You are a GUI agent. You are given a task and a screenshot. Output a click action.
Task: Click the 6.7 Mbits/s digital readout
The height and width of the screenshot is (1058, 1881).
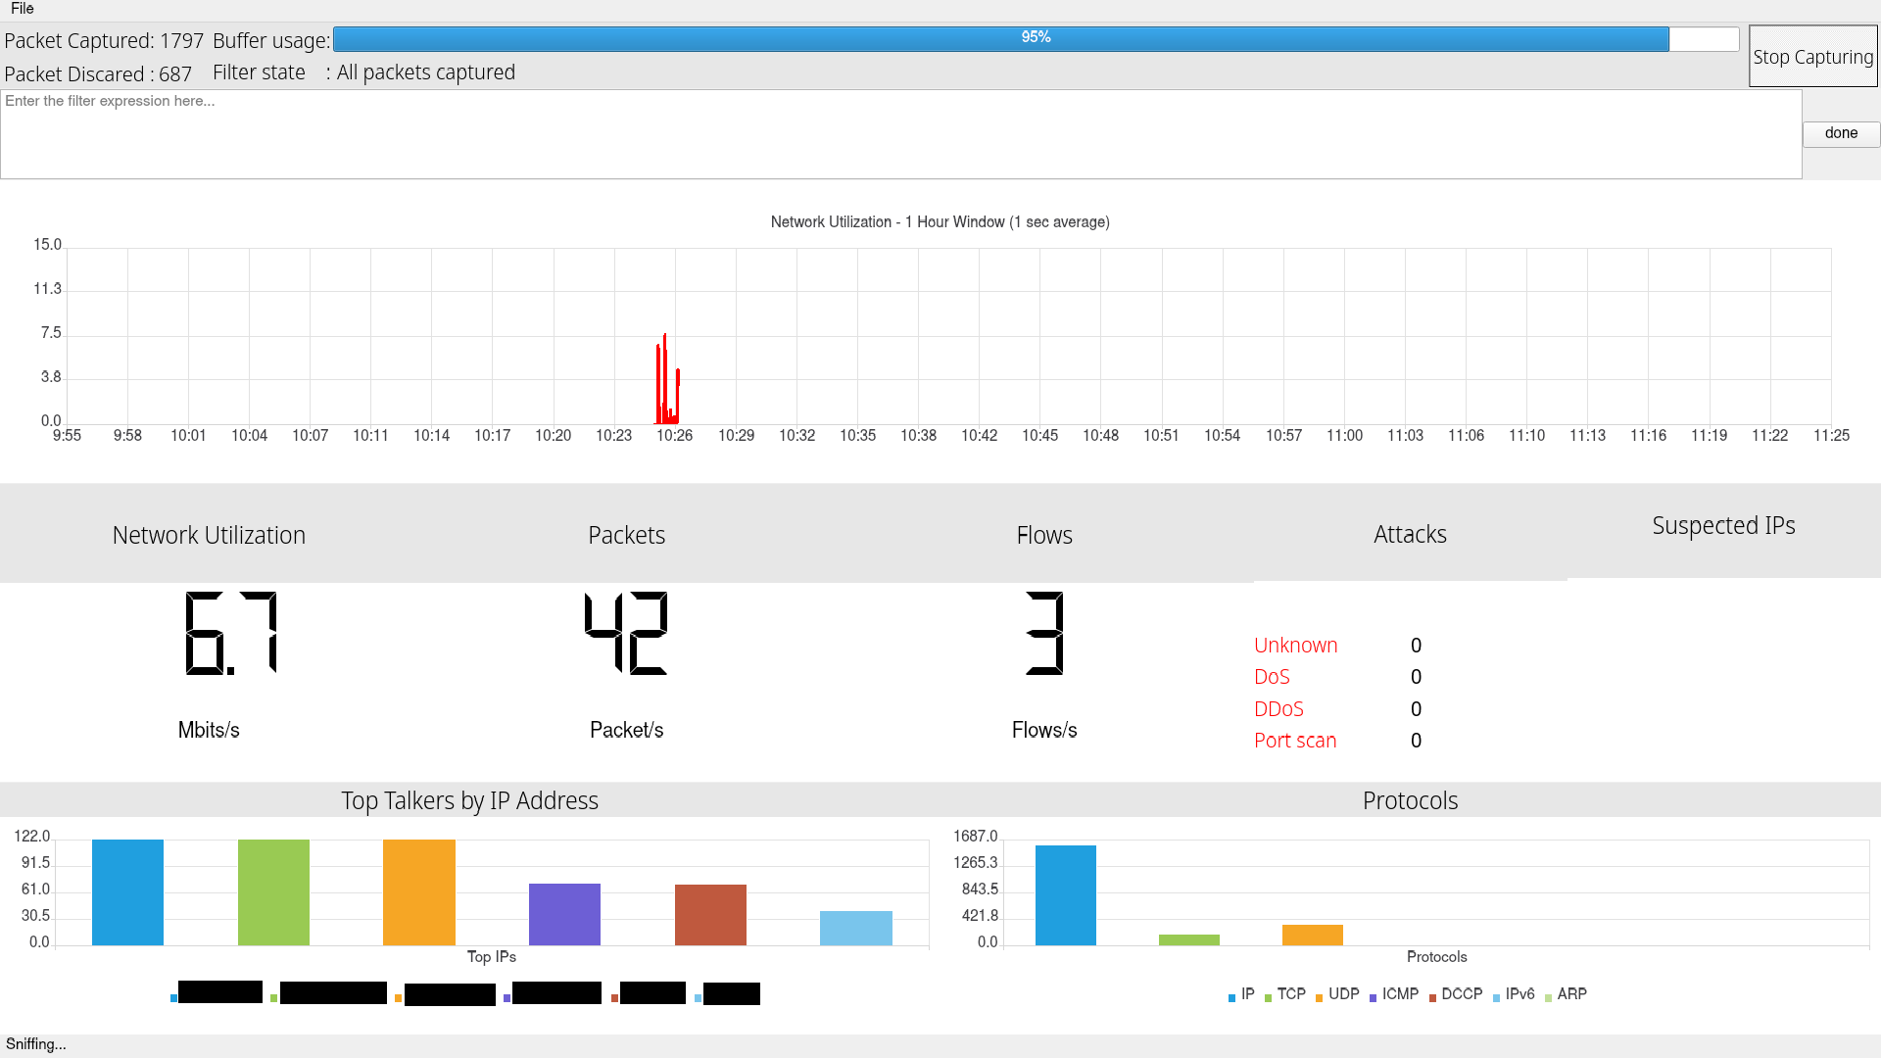(x=231, y=633)
